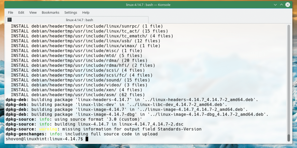The width and height of the screenshot is (297, 148).
Task: Minimize the Konsole window
Action: point(276,5)
